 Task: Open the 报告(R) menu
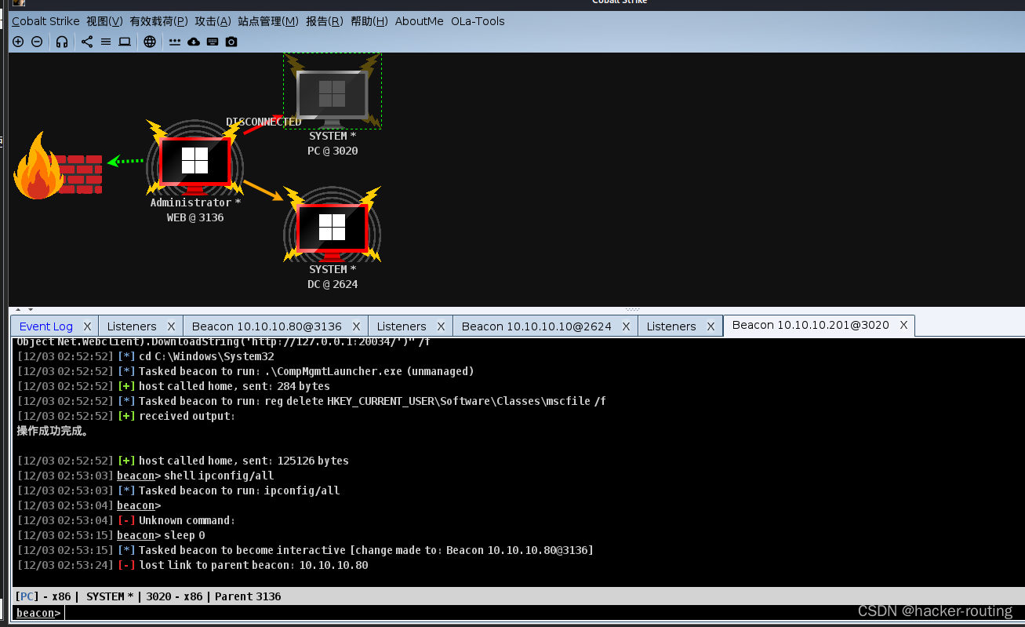pyautogui.click(x=325, y=21)
